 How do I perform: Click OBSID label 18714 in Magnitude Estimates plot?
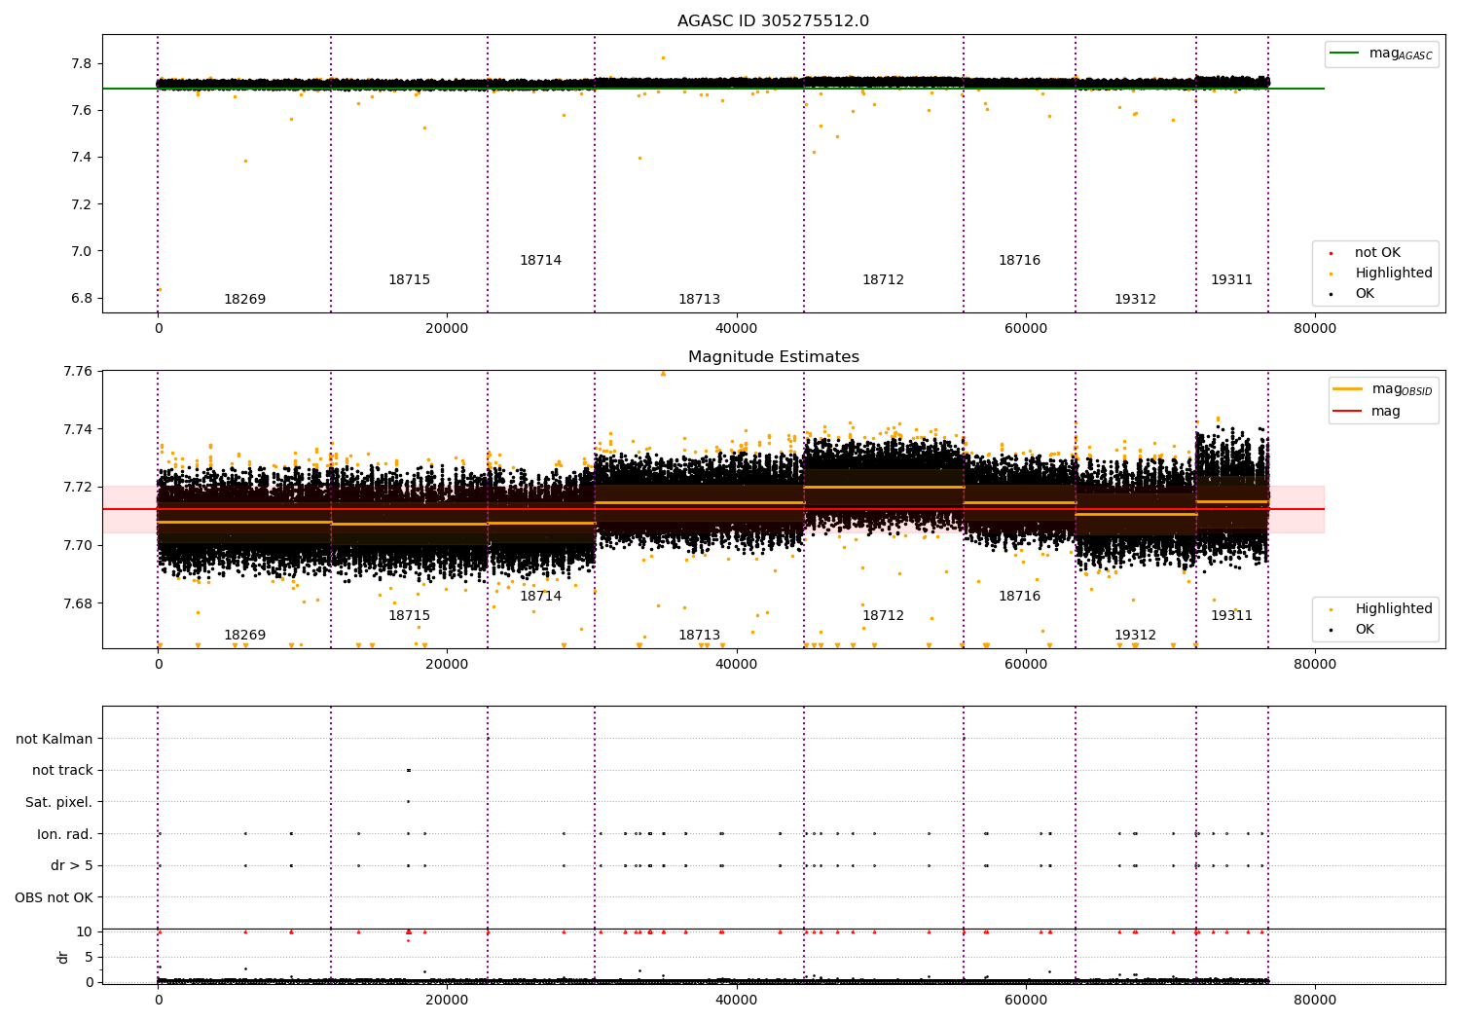[540, 597]
